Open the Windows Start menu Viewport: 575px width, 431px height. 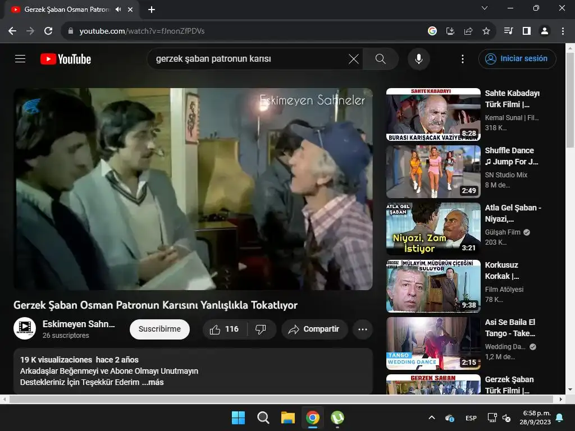pos(238,418)
